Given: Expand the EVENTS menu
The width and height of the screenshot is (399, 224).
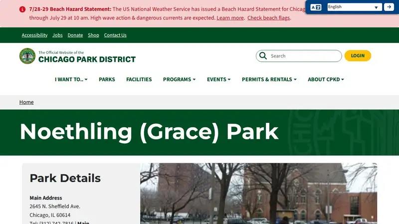Looking at the screenshot, I should point(219,79).
